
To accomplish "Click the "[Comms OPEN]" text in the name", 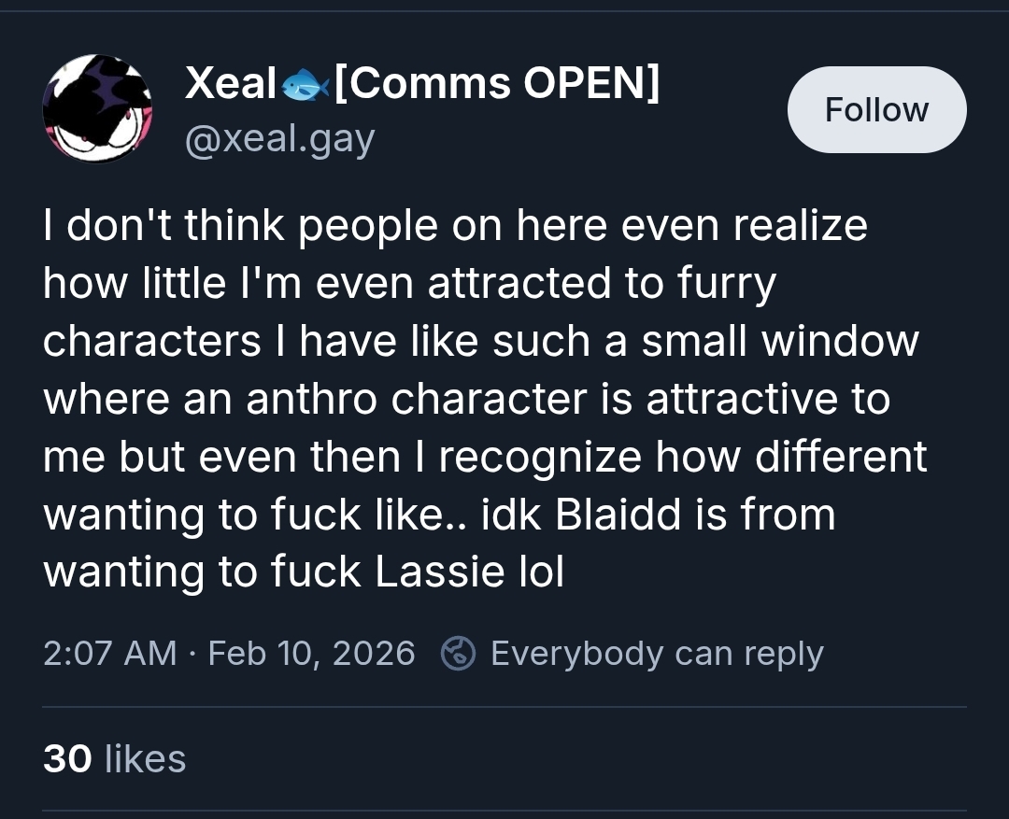I will coord(497,84).
